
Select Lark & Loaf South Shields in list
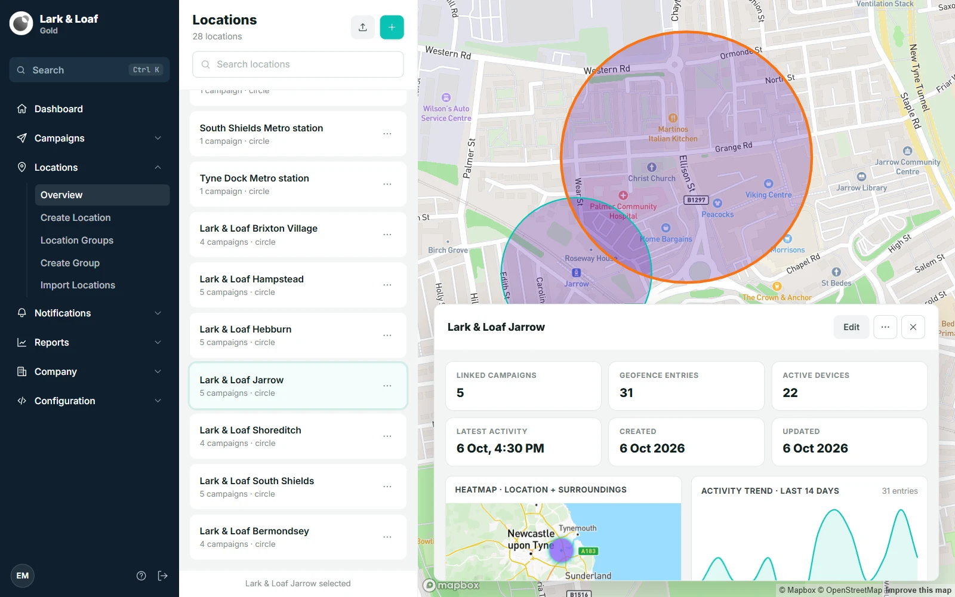click(298, 487)
